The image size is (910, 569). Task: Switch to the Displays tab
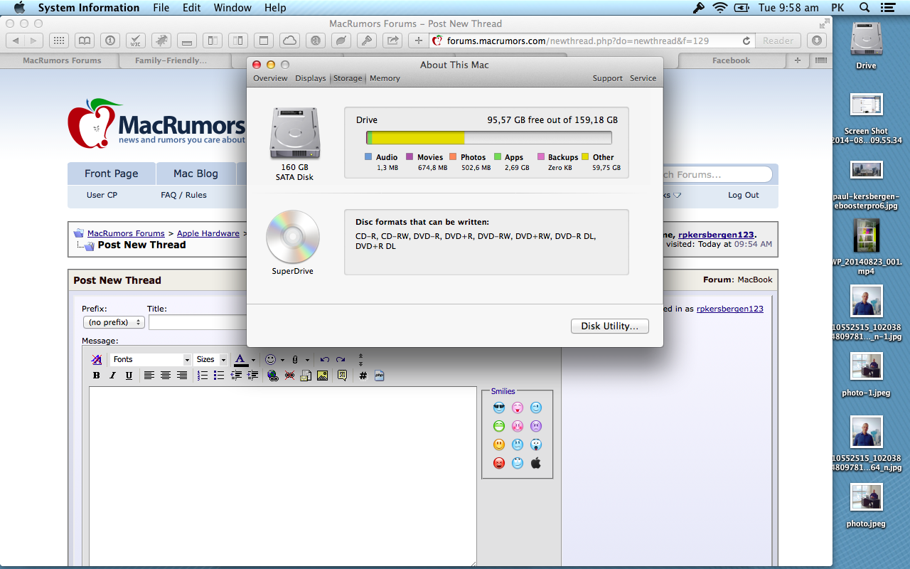311,78
